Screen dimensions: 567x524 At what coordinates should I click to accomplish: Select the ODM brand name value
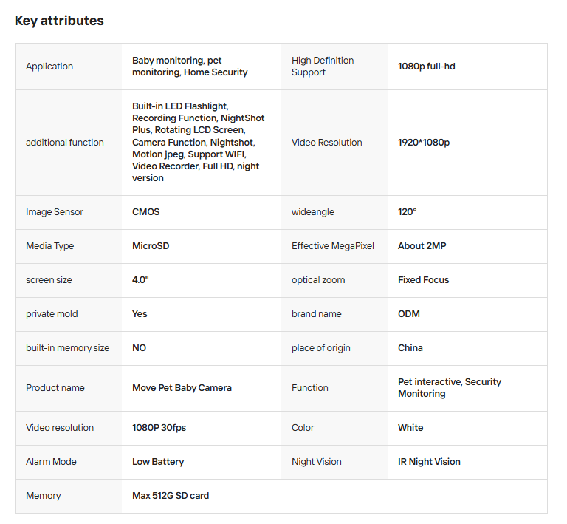pyautogui.click(x=408, y=314)
